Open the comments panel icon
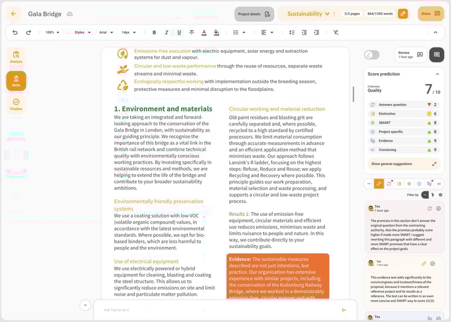Viewport: 451px width, 322px height. coord(436,55)
